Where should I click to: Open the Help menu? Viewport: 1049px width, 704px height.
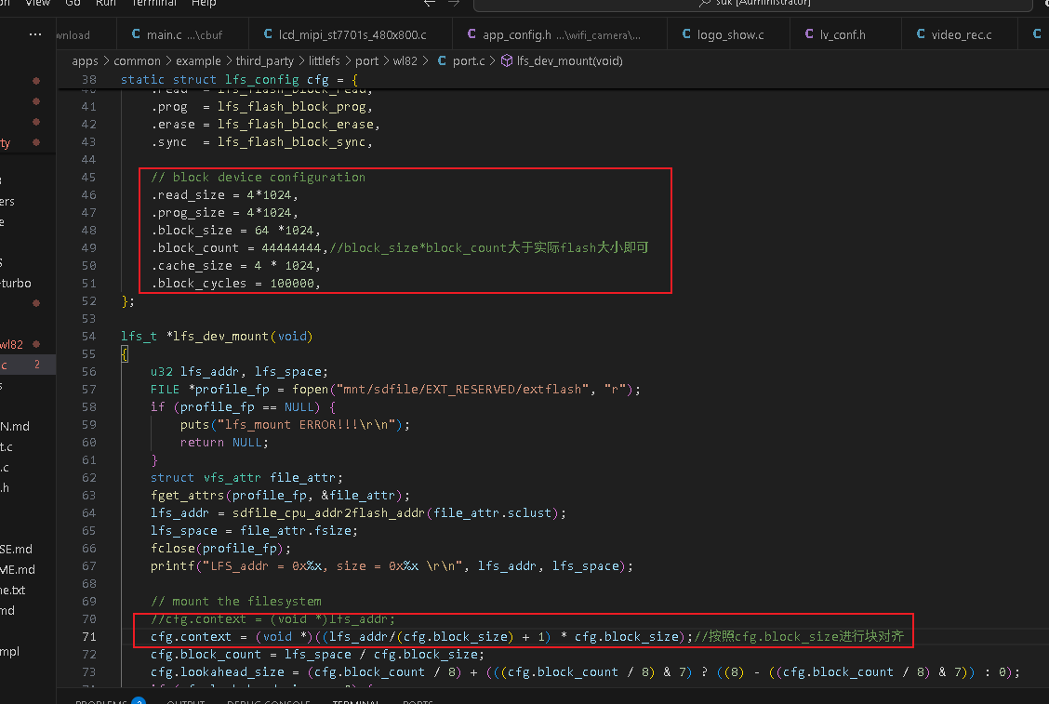(x=204, y=4)
